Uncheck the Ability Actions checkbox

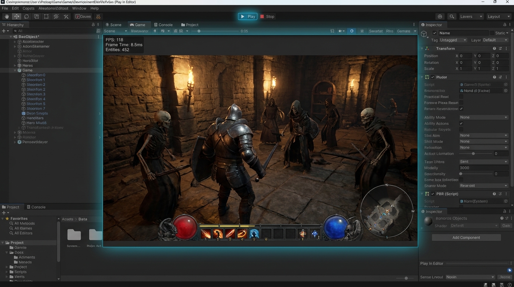pyautogui.click(x=461, y=123)
